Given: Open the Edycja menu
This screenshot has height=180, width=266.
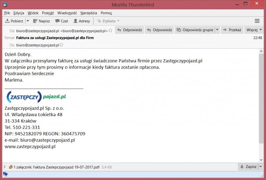Looking at the screenshot, I should [19, 13].
